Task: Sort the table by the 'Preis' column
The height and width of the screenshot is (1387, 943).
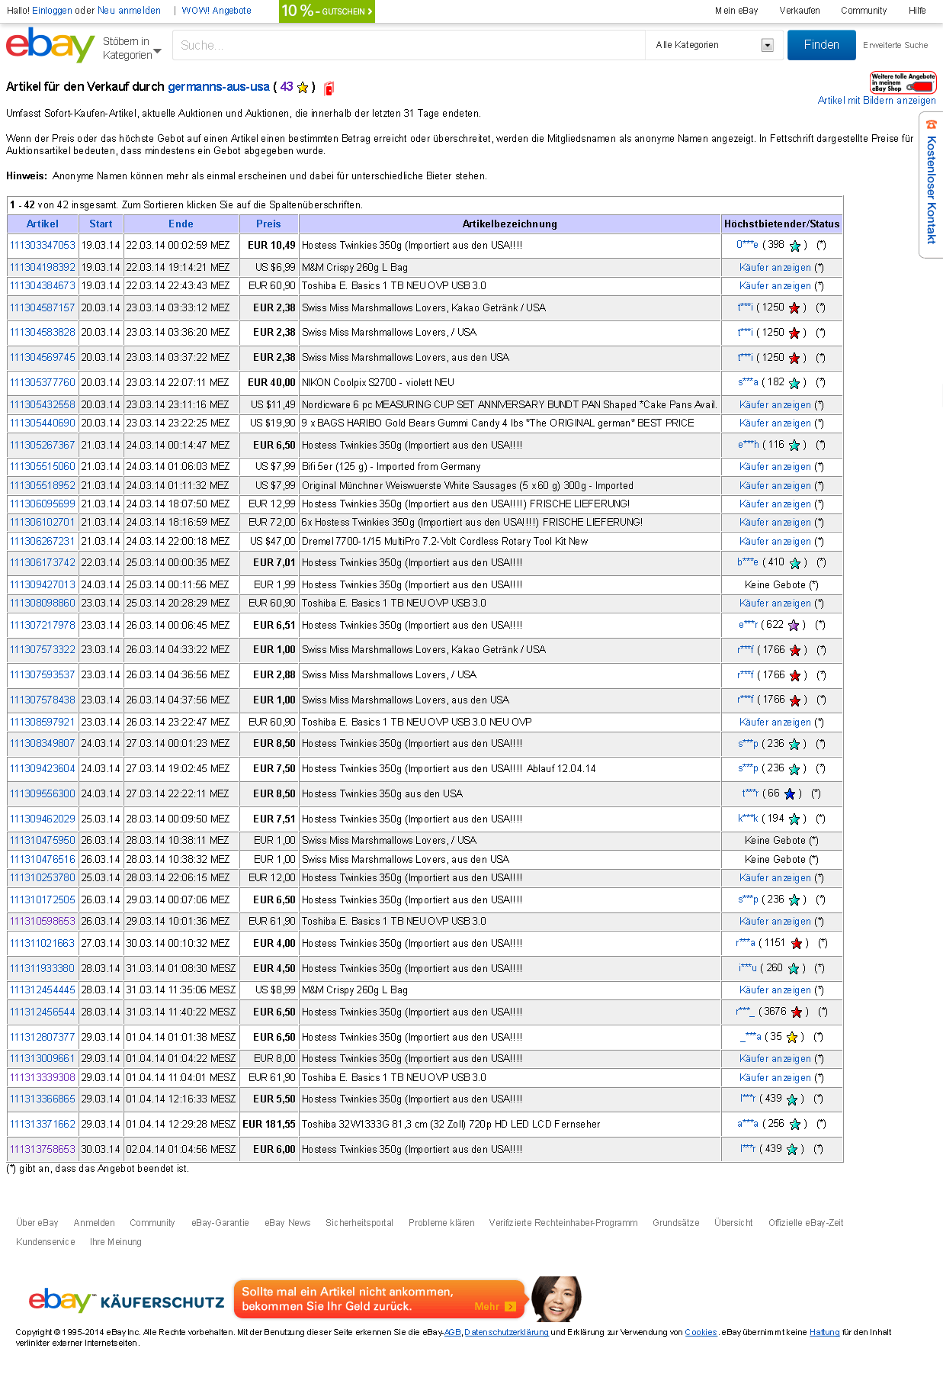Action: point(268,224)
